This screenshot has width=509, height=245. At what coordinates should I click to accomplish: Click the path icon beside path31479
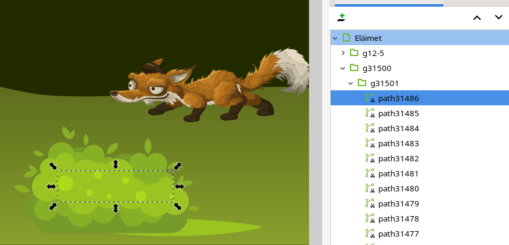point(370,203)
